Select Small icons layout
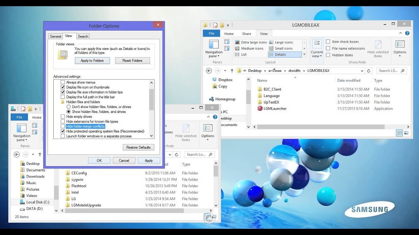This screenshot has width=419, height=235. (x=281, y=48)
